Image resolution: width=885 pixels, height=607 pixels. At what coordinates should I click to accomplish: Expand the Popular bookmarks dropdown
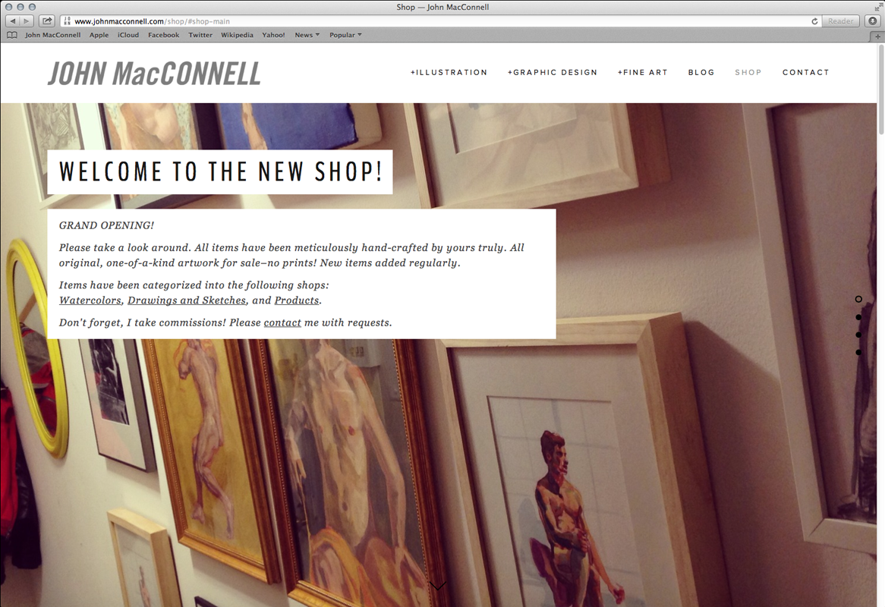(x=345, y=35)
